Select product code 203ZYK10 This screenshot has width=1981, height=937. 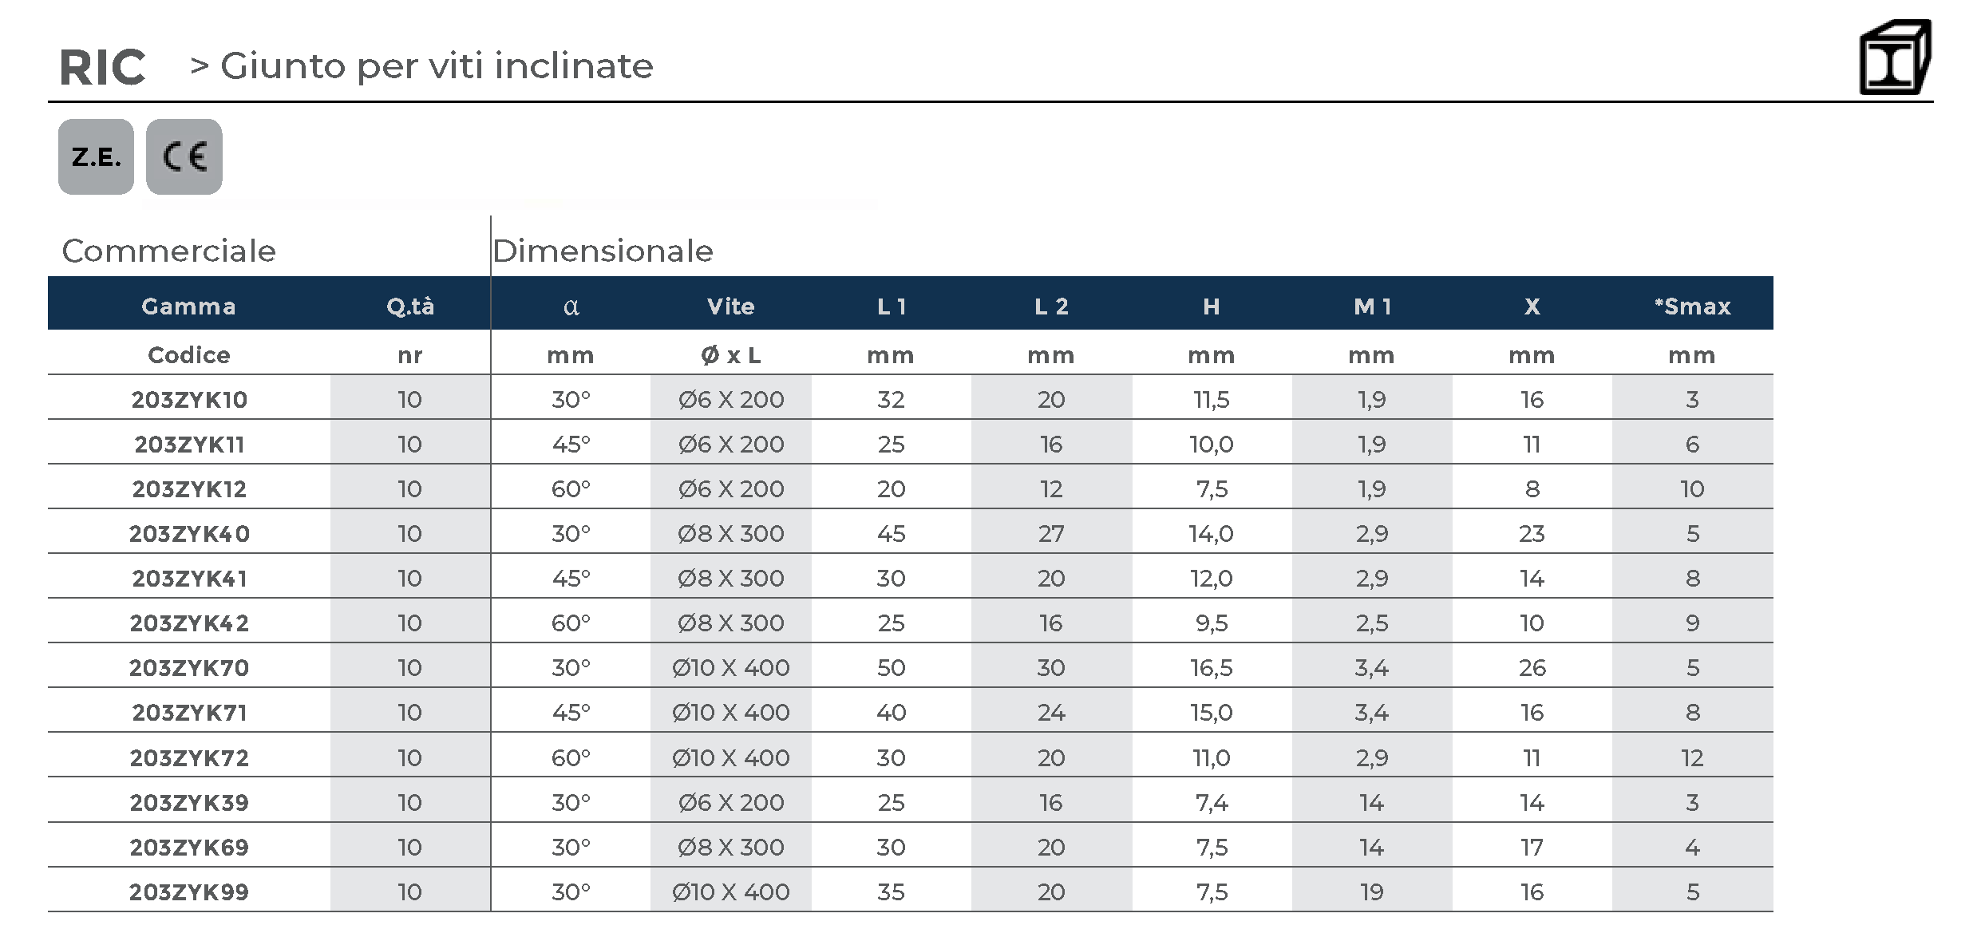pos(189,400)
